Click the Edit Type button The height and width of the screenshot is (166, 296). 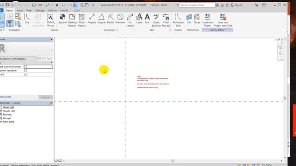[x=45, y=59]
